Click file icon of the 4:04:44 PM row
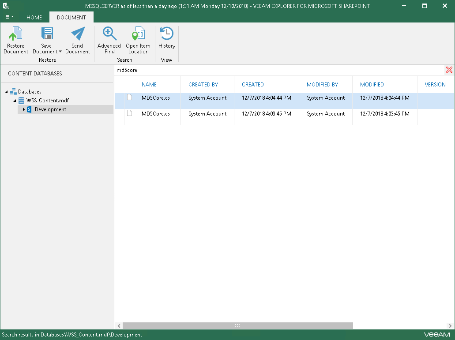Viewport: 455px width, 340px height. (x=129, y=97)
